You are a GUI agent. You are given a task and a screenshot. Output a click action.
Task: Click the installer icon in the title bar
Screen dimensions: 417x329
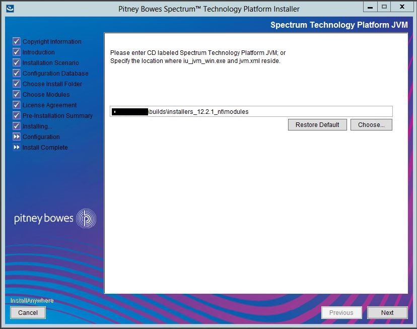click(11, 9)
